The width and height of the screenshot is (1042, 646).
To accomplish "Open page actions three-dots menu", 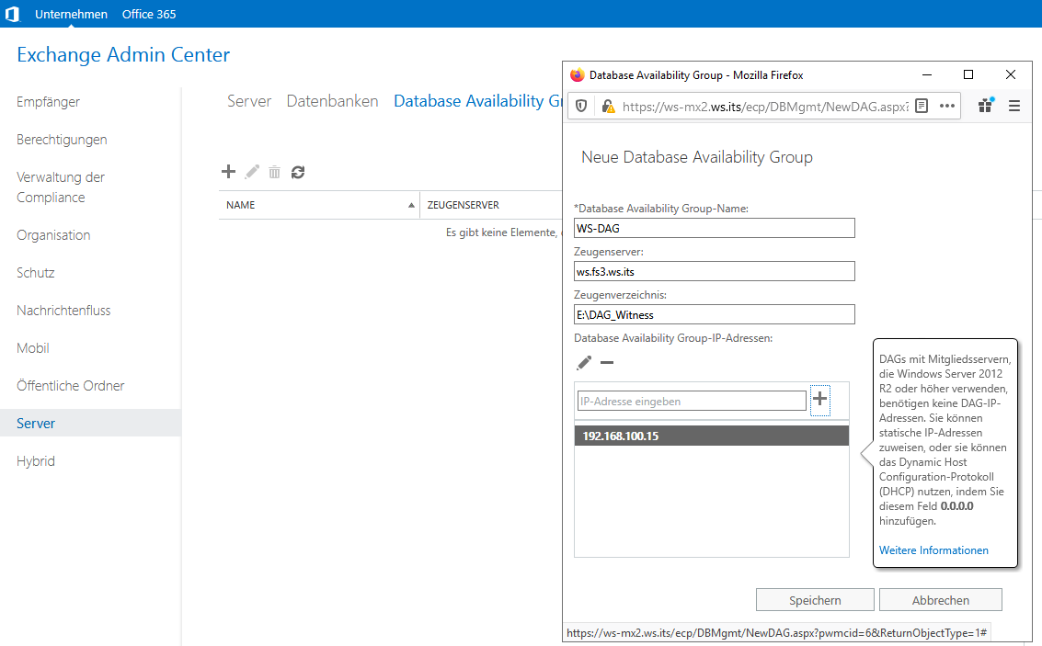I will (x=947, y=106).
